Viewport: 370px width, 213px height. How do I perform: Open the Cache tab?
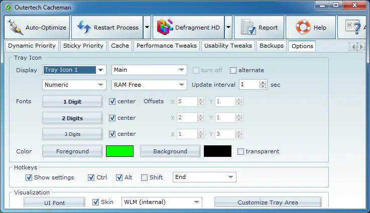[120, 46]
